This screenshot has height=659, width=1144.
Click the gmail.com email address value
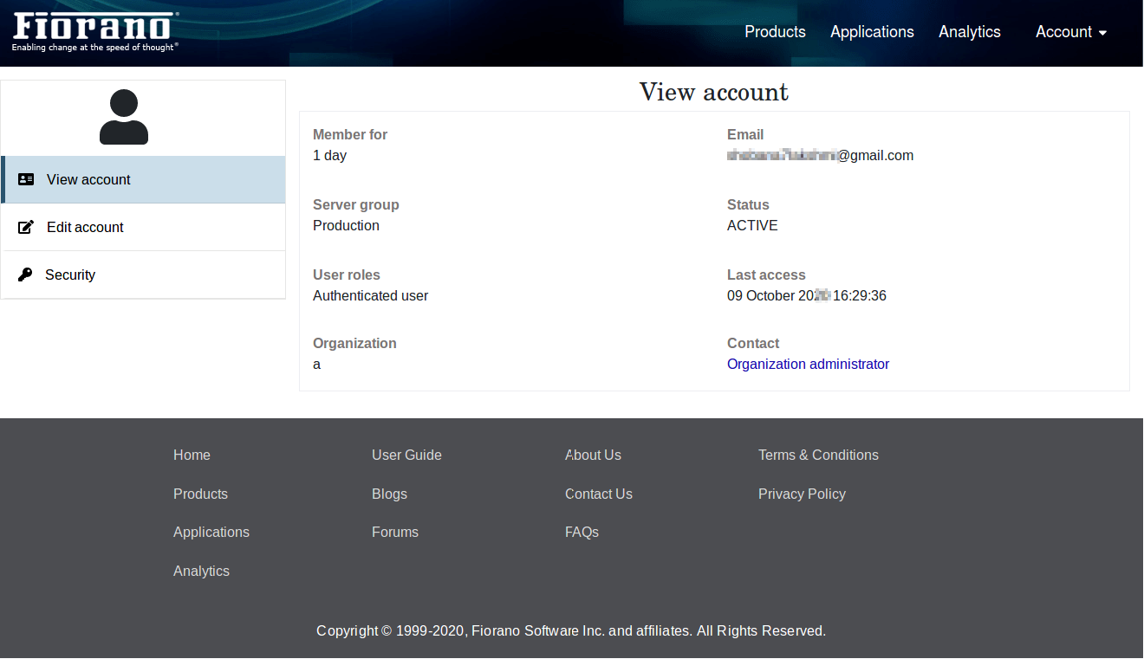pyautogui.click(x=820, y=156)
